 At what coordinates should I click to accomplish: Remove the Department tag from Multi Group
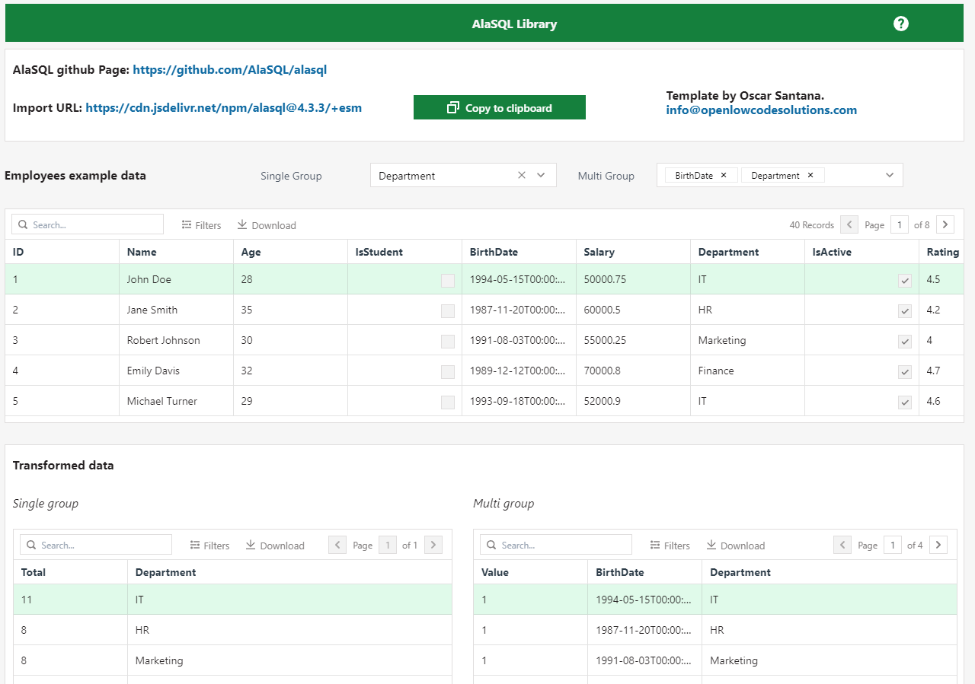coord(810,176)
